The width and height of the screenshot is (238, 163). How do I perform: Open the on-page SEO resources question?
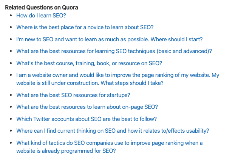[87, 107]
